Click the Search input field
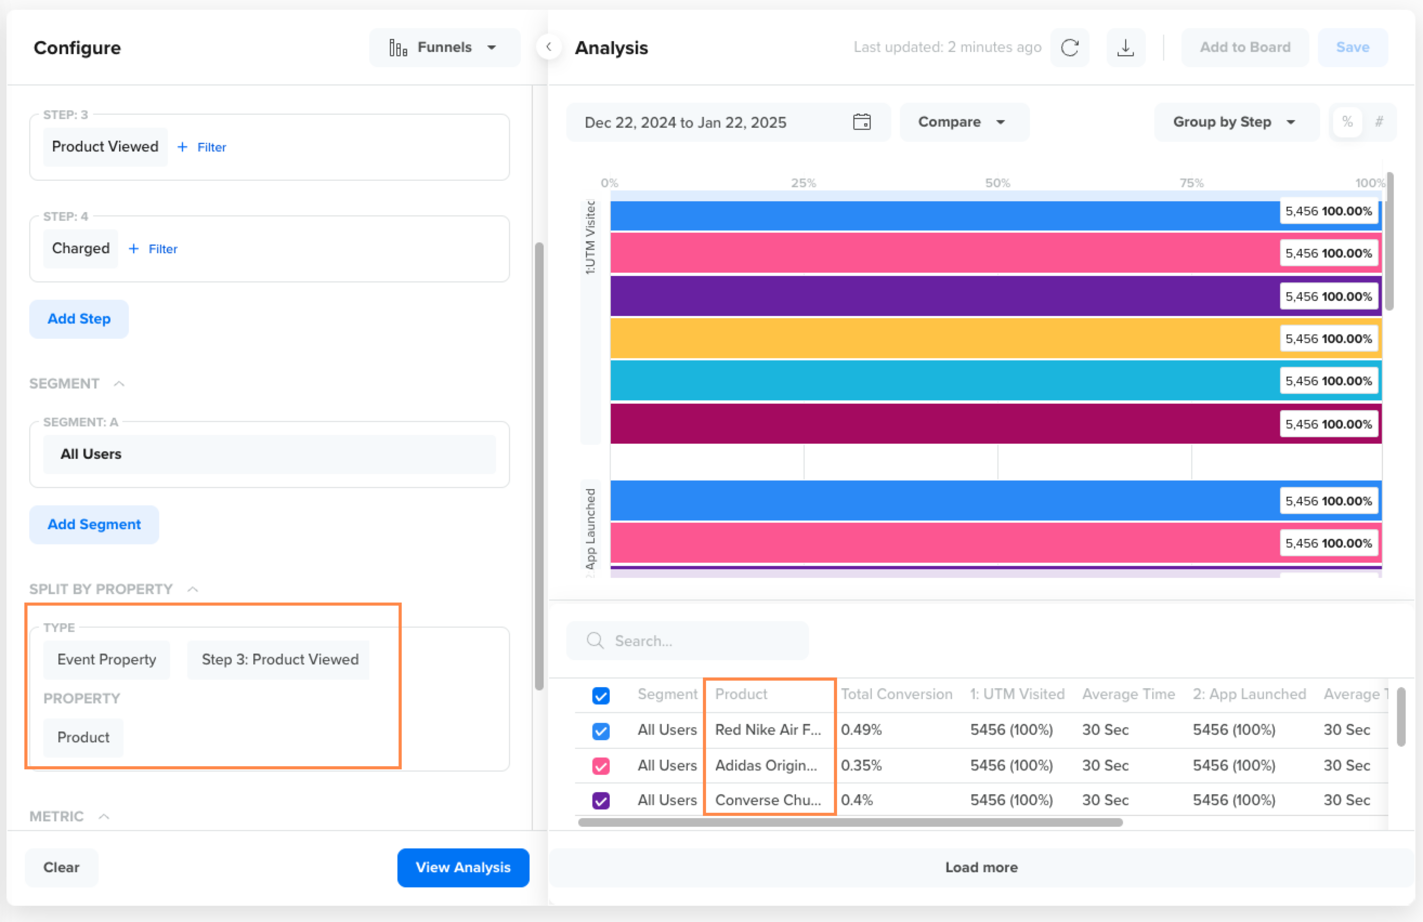Screen dimensions: 1423x922 coord(688,641)
